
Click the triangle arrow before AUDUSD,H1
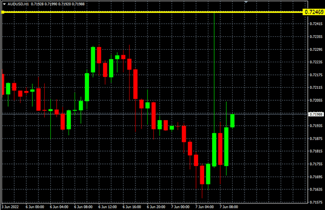coord(4,4)
